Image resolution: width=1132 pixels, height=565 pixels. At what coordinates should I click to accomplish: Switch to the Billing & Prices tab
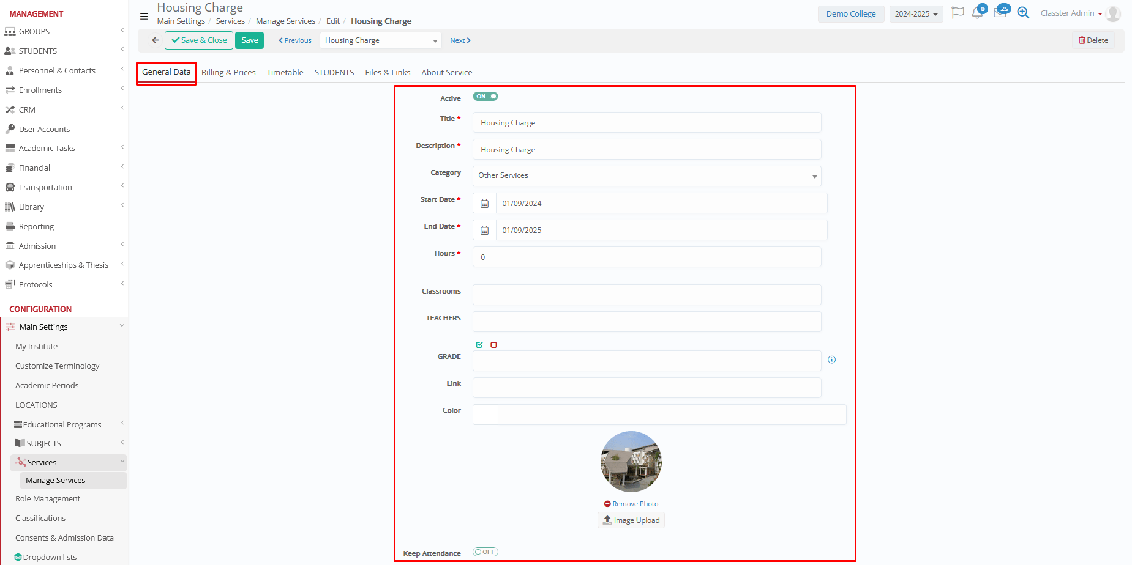coord(228,73)
